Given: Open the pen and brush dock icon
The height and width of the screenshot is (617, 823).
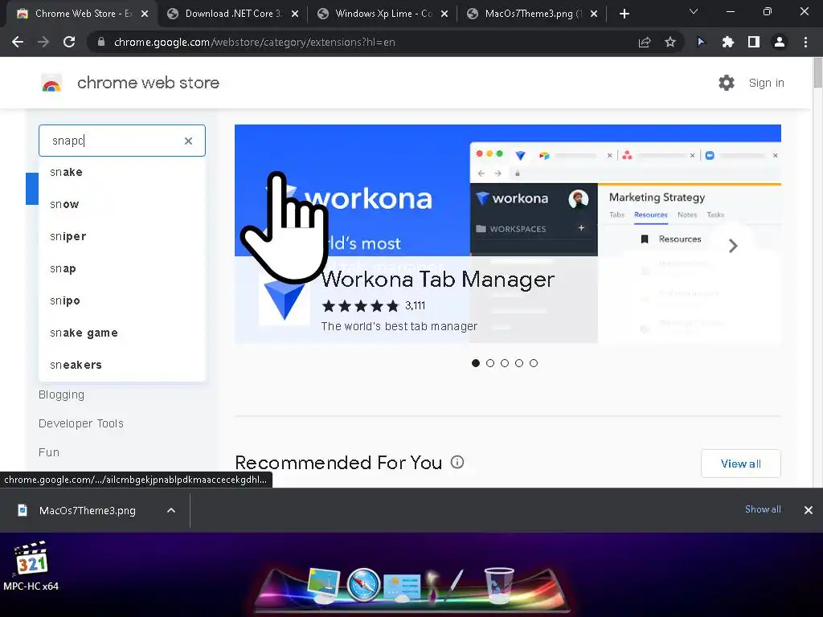Looking at the screenshot, I should pyautogui.click(x=445, y=585).
